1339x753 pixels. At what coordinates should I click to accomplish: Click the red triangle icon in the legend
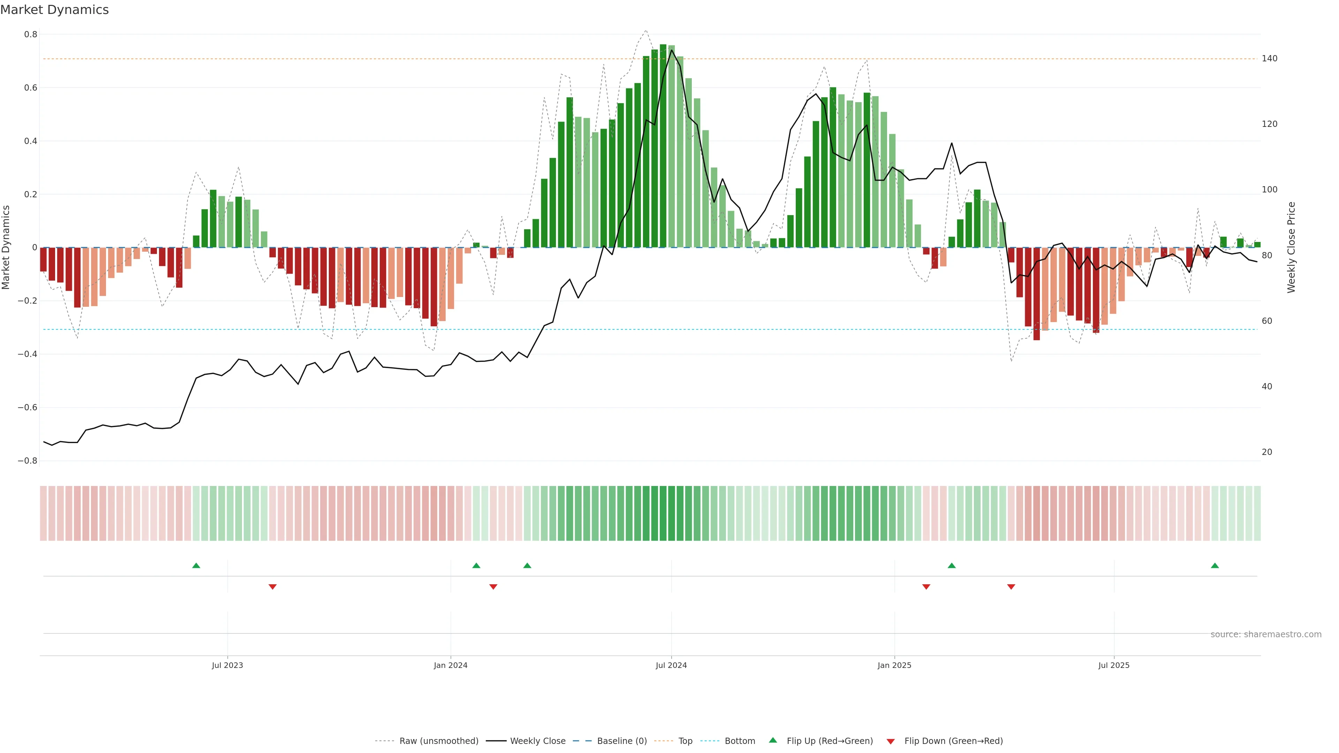891,741
